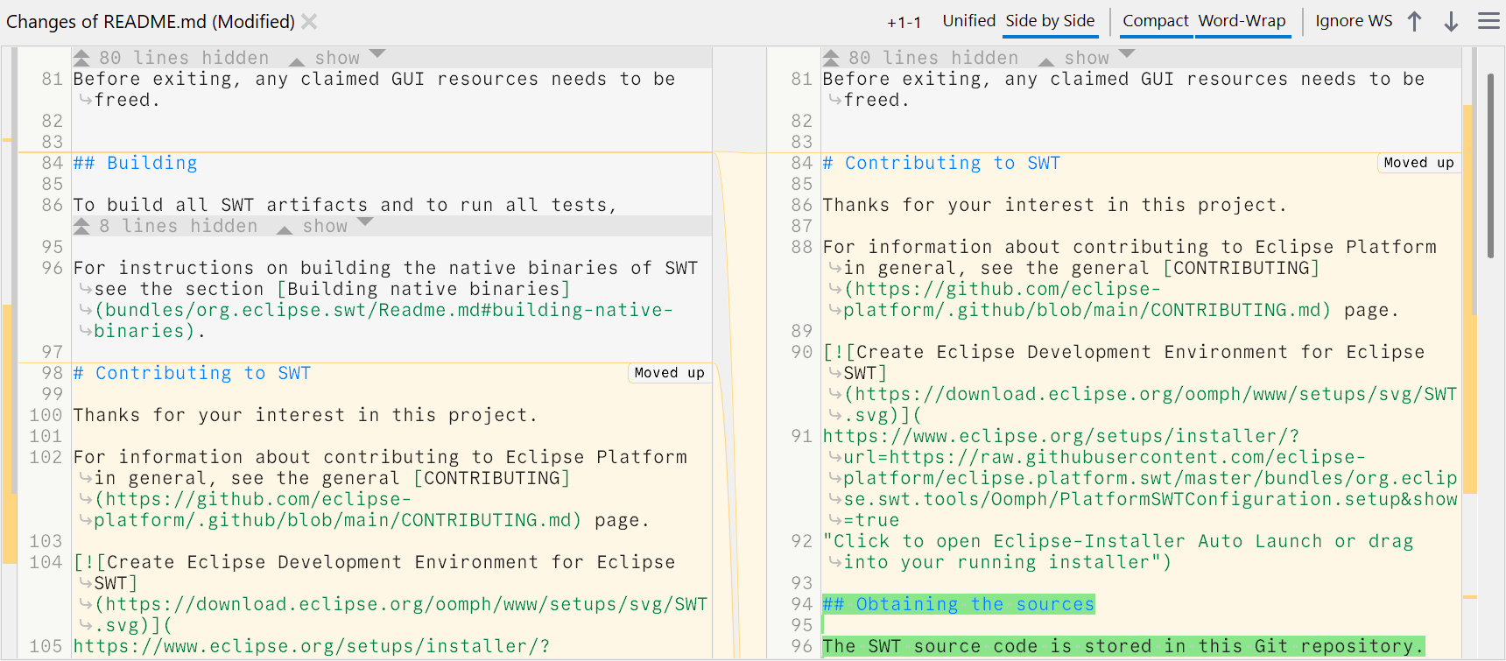The width and height of the screenshot is (1506, 661).
Task: Click right pane 'Thanks for your interest' line
Action: click(x=1054, y=205)
